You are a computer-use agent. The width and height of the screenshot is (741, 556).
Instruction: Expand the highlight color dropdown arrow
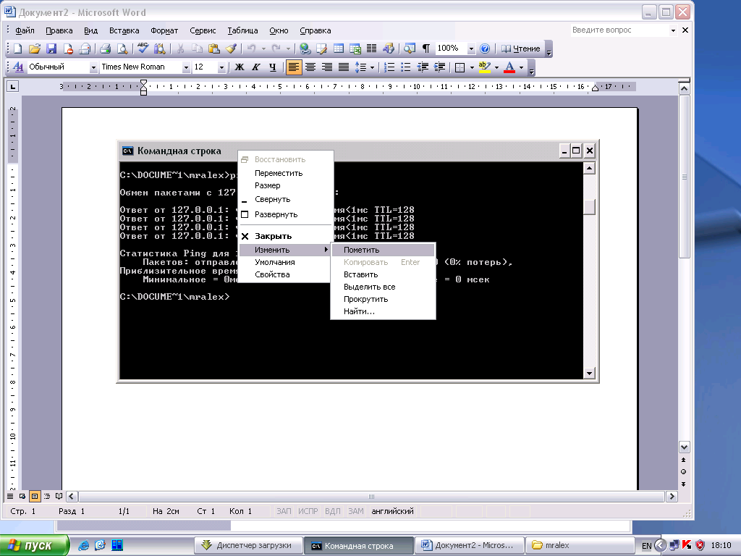click(x=496, y=67)
